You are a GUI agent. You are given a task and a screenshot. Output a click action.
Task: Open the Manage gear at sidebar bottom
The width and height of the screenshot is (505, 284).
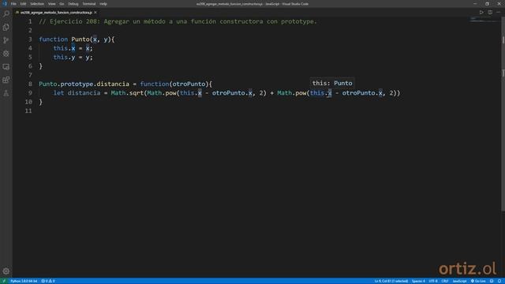click(6, 271)
